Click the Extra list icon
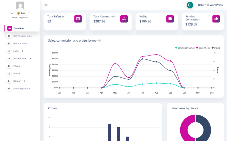This screenshot has width=227, height=141. [9, 51]
